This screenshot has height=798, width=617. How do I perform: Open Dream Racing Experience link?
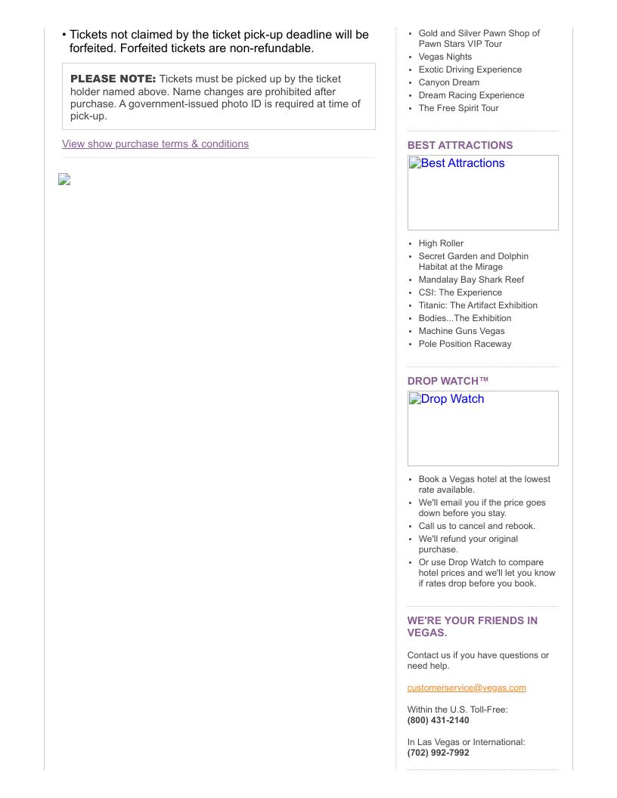[x=471, y=95]
